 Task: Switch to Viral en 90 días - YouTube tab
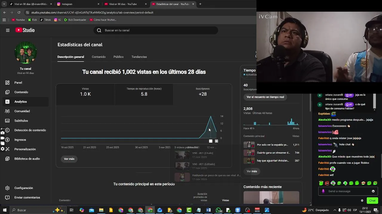[x=125, y=4]
